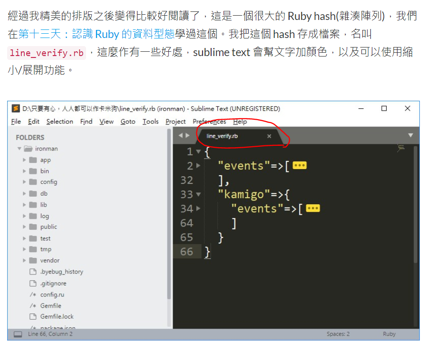Open the View menu
This screenshot has height=351, width=427.
click(106, 121)
